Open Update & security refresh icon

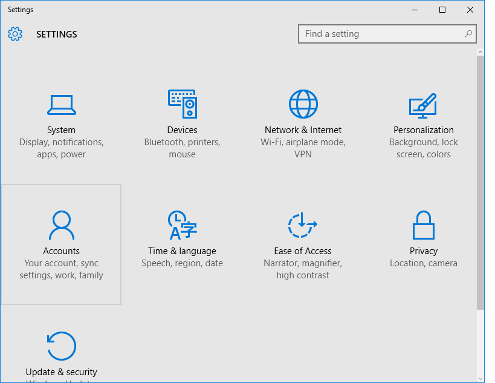(62, 346)
